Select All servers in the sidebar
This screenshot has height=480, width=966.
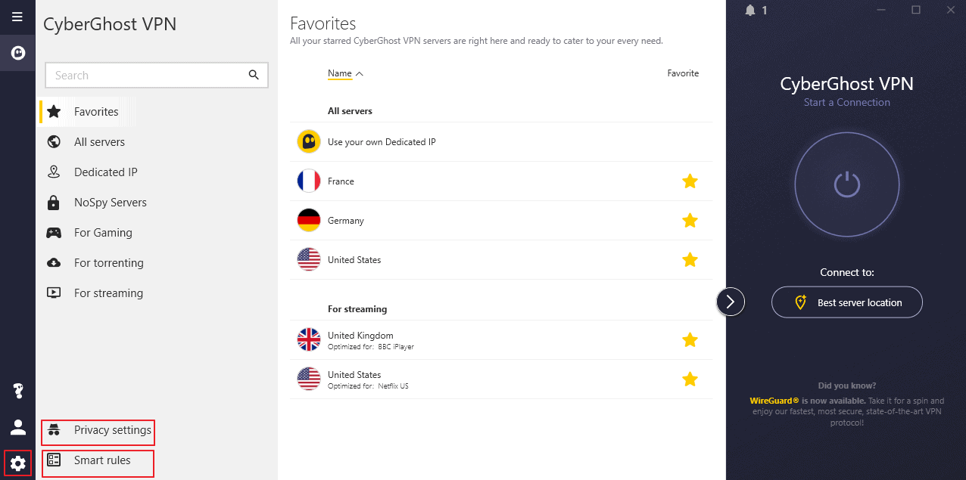click(x=99, y=141)
